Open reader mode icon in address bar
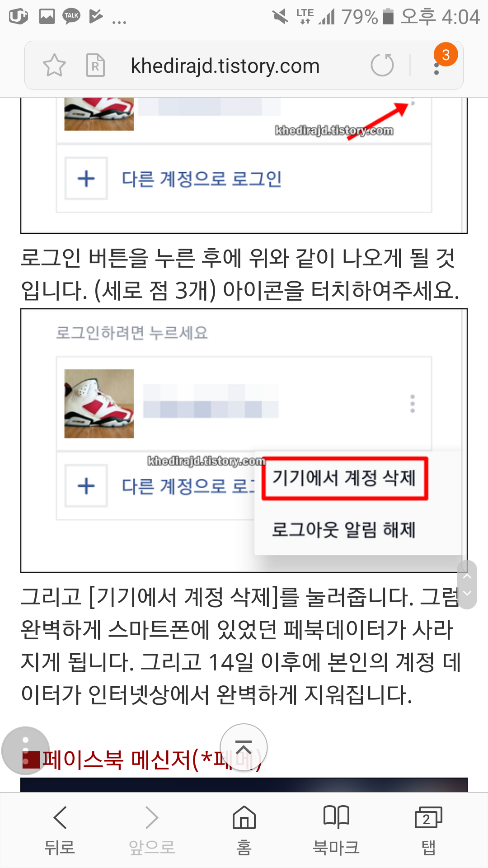This screenshot has height=868, width=488. click(95, 66)
